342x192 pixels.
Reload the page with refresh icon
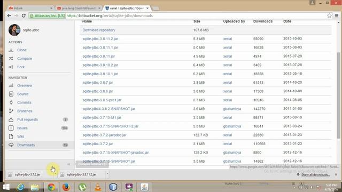point(24,15)
